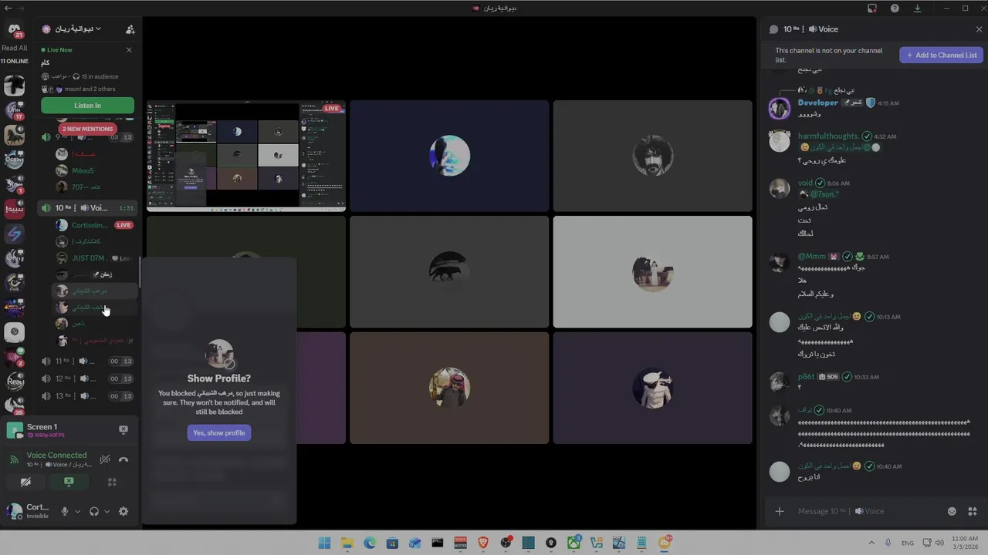Click p86t username in chat
This screenshot has width=988, height=555.
[806, 377]
